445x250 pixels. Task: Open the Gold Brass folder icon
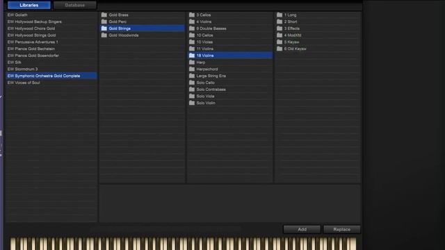click(x=104, y=15)
